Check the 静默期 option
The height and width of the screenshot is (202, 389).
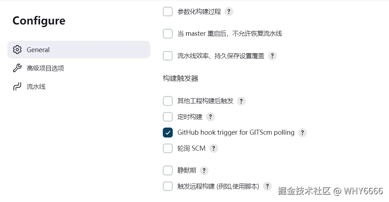click(167, 170)
